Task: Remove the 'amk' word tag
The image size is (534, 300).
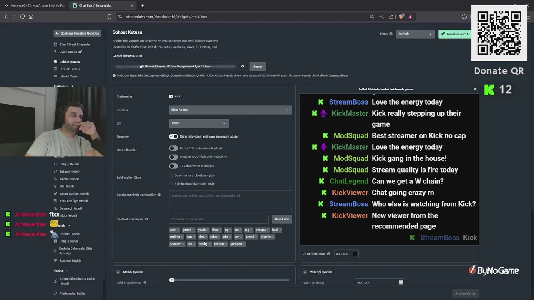Action: (178, 230)
